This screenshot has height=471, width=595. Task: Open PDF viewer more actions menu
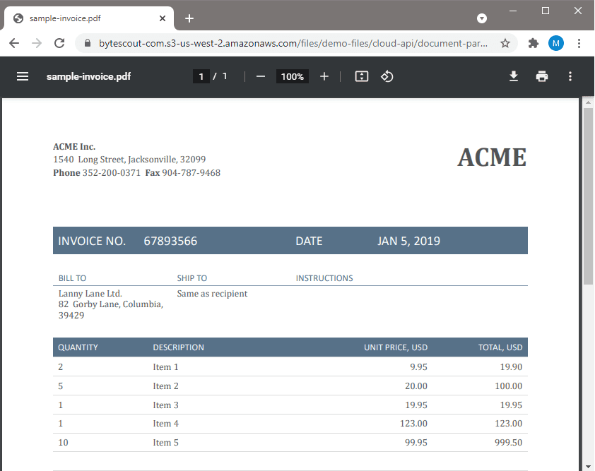[570, 76]
